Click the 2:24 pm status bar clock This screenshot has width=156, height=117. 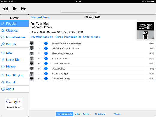click(x=78, y=1)
